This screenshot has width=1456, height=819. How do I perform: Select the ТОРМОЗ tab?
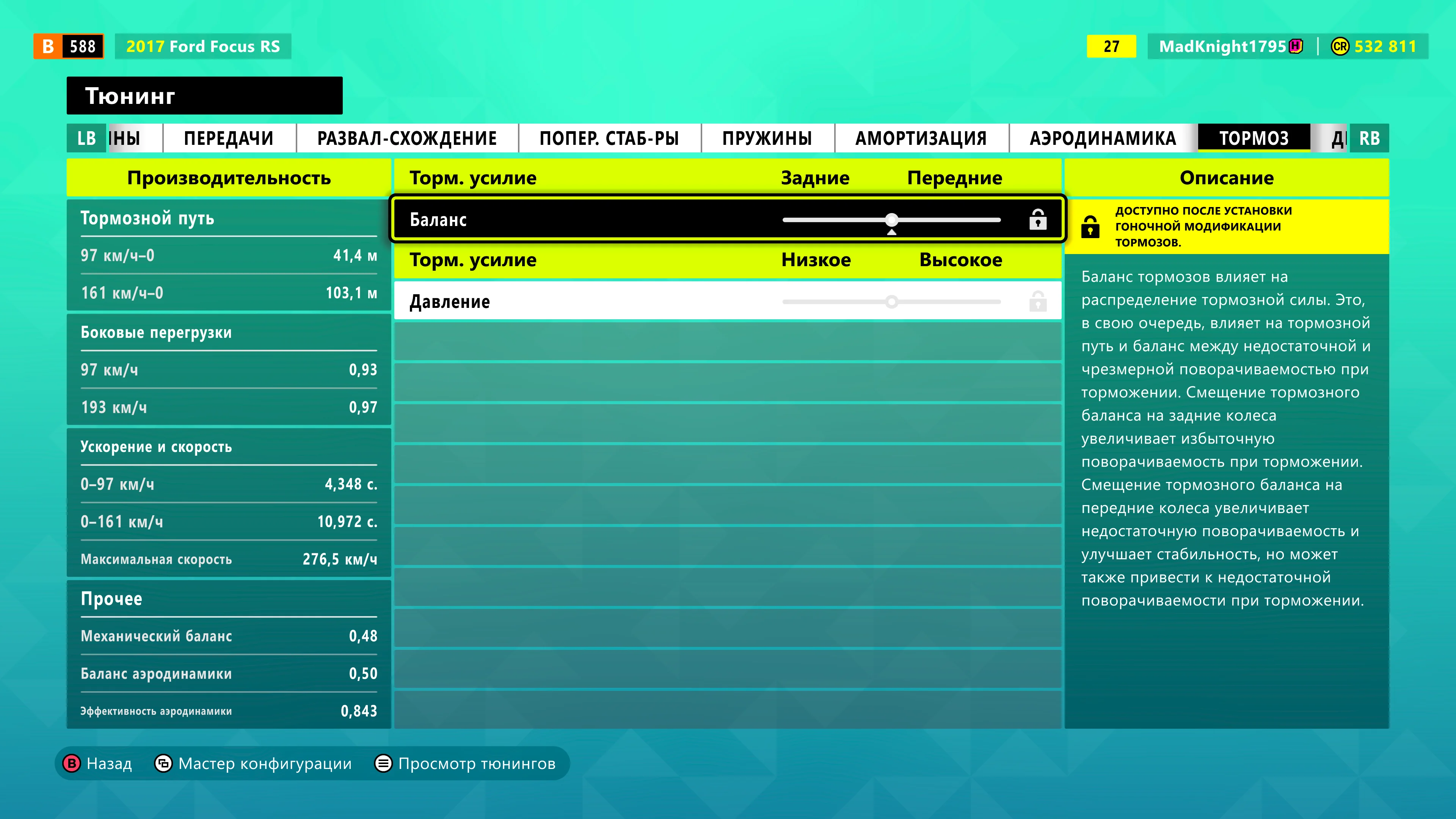coord(1254,138)
